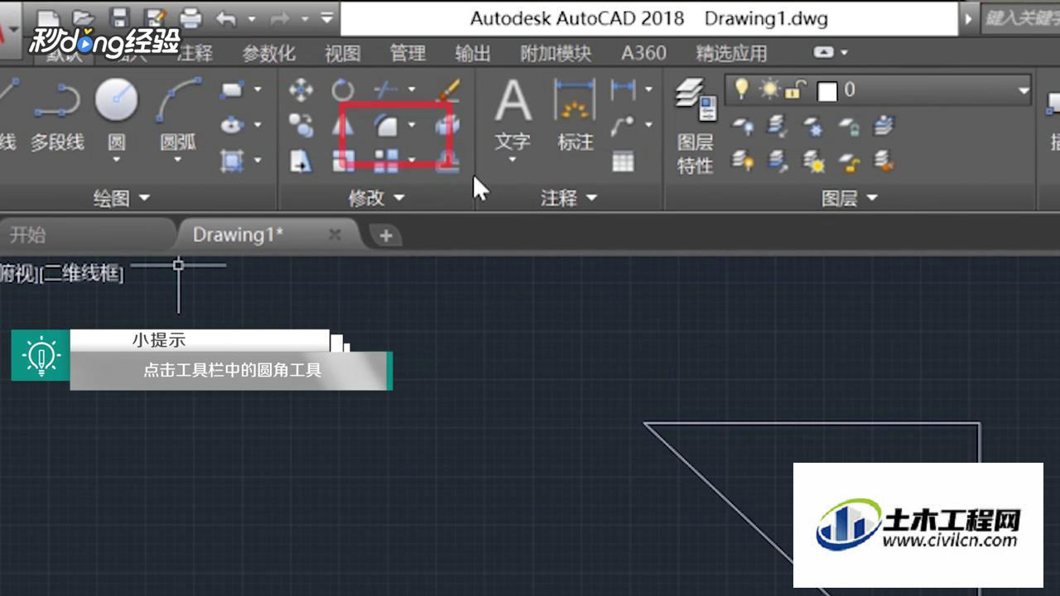This screenshot has width=1060, height=596.
Task: Select the Trim tool in 修改 panel
Action: [x=386, y=89]
